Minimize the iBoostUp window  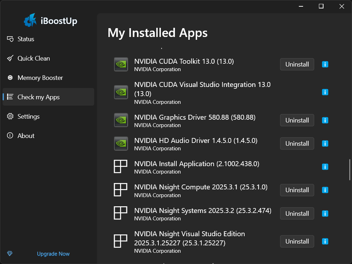(301, 6)
